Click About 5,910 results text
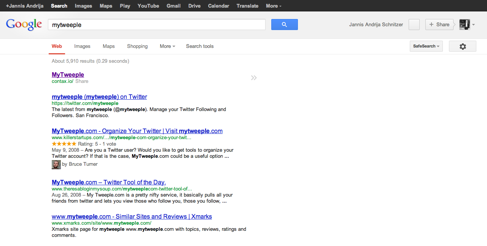 [x=90, y=61]
